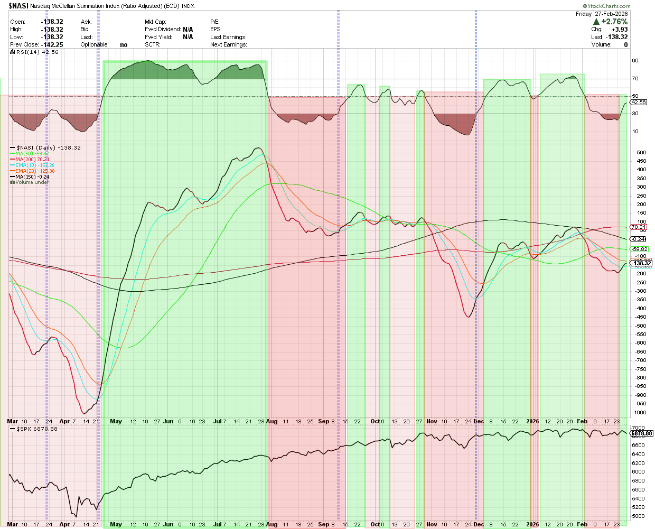
Task: Click the small indicator icon before RSI(14)
Action: pyautogui.click(x=13, y=52)
